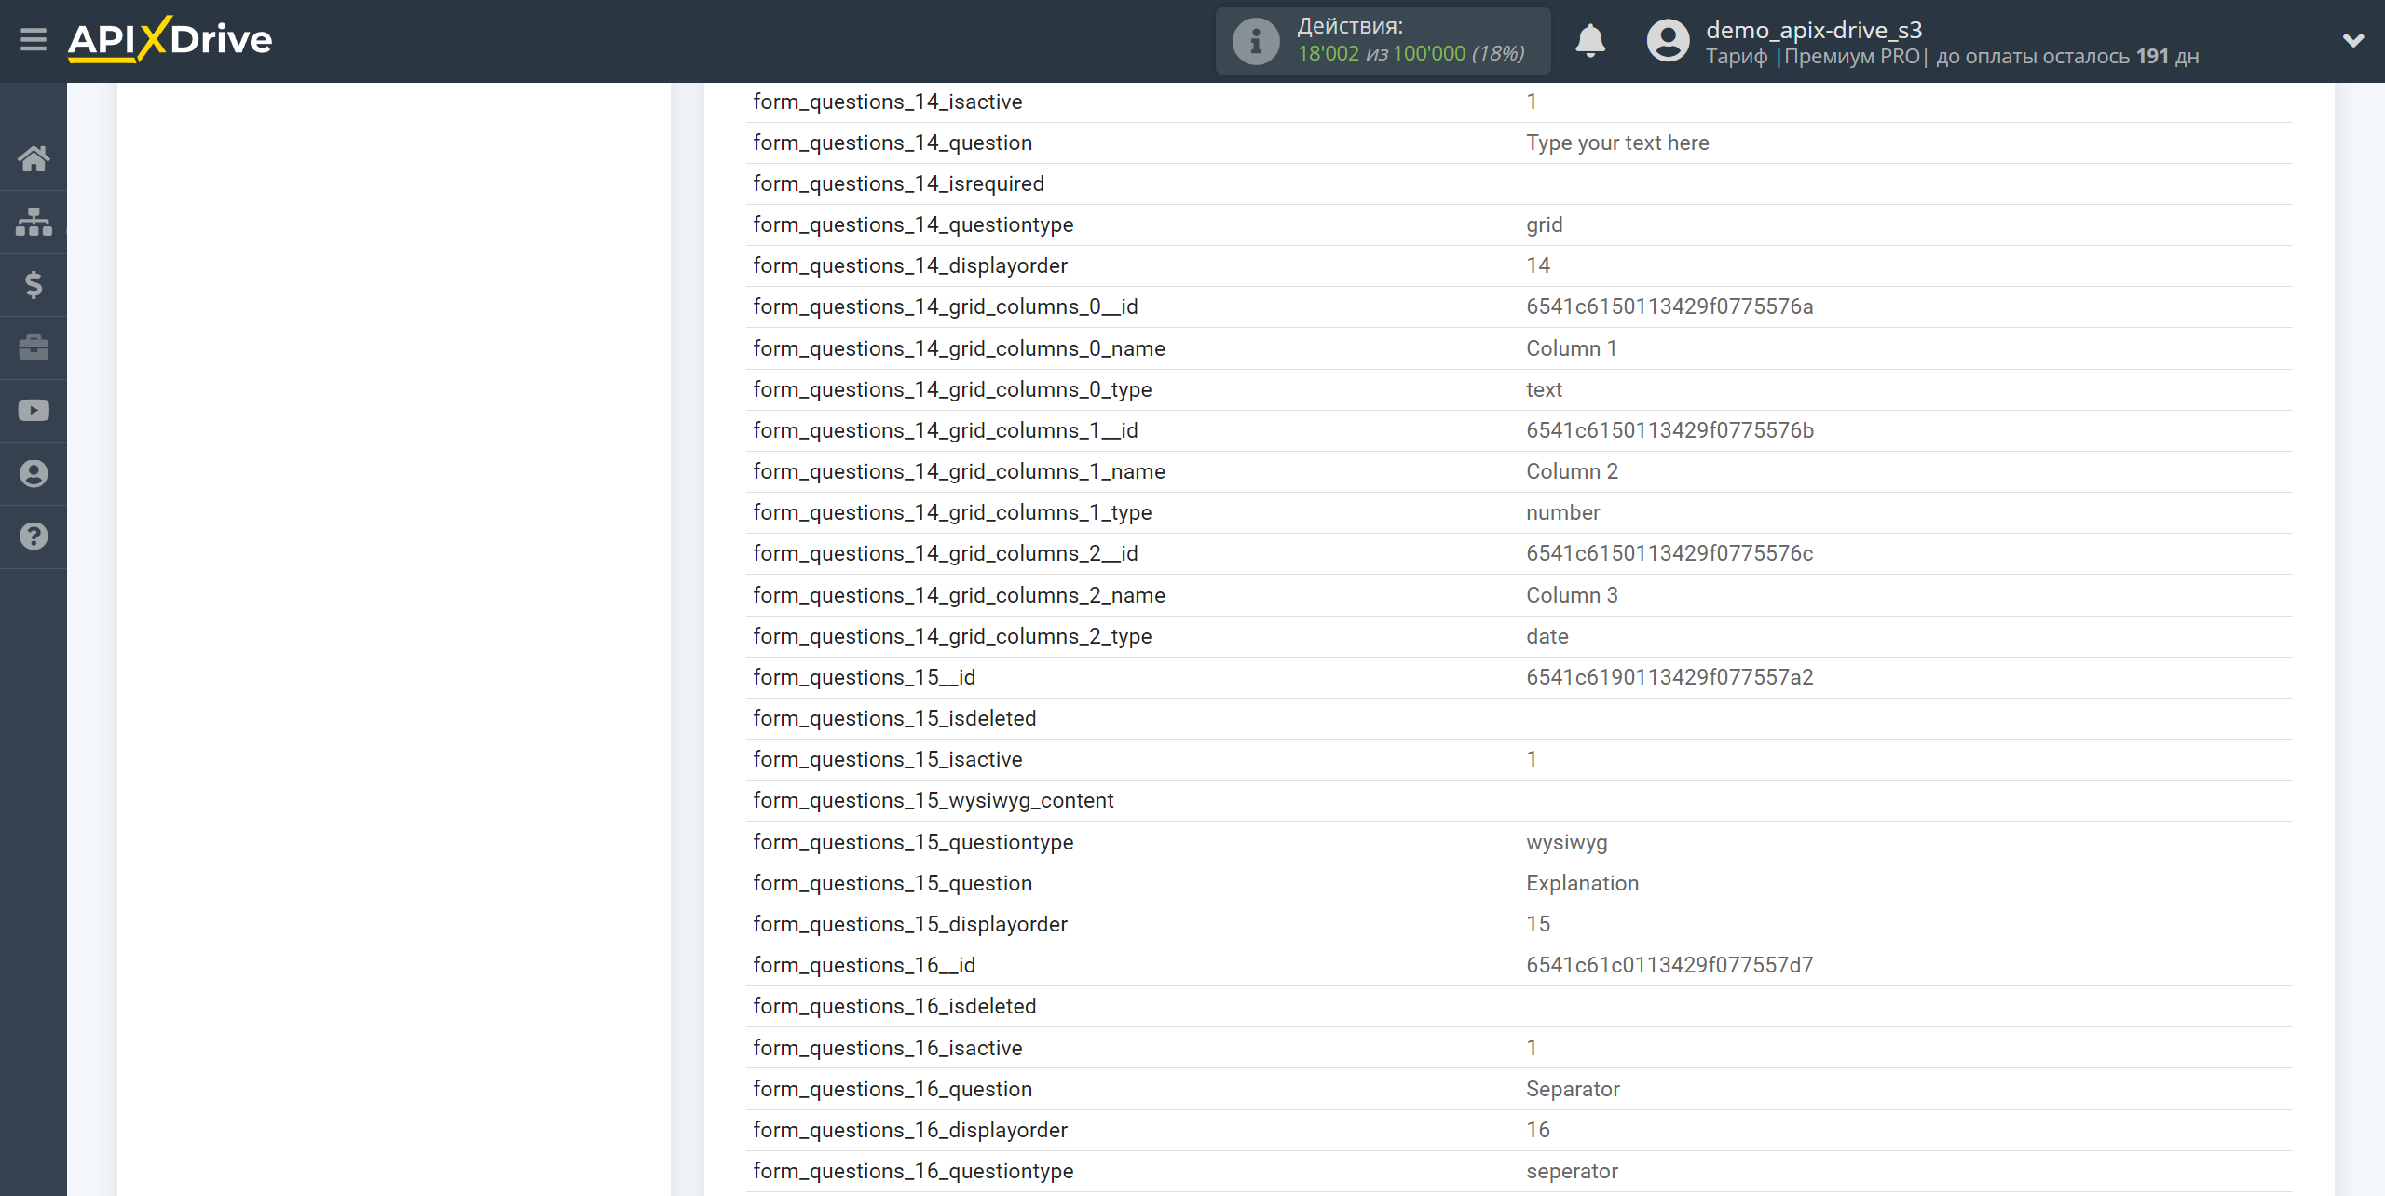Select form_questions_16__id label
Screen dimensions: 2385x1196
[x=864, y=965]
